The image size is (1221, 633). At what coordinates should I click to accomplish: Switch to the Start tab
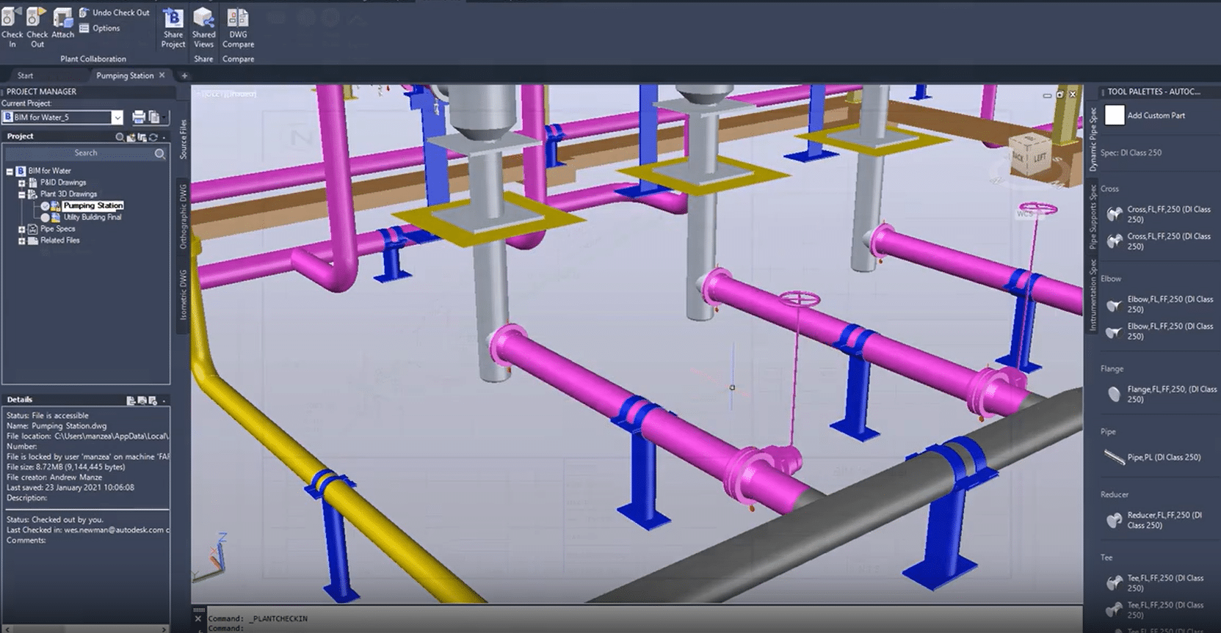[25, 76]
